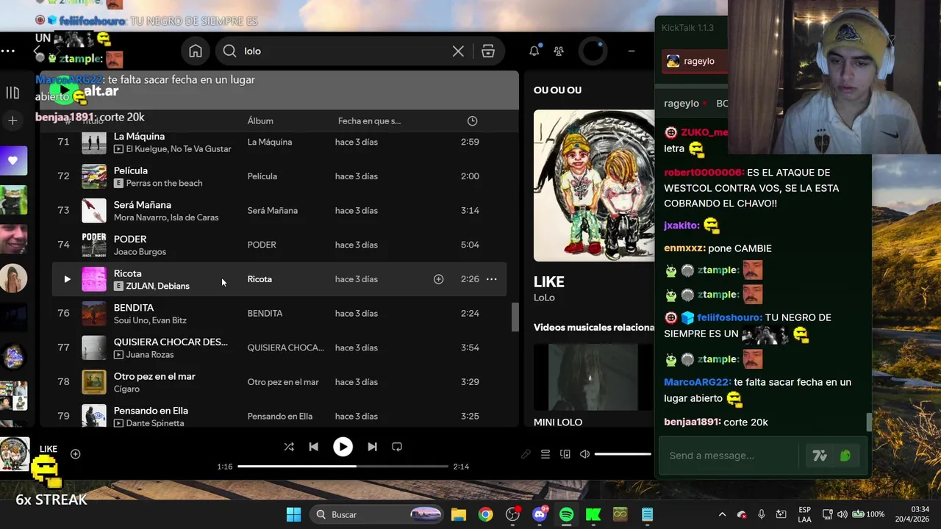This screenshot has height=529, width=941.
Task: Open the green emote button in KickTalk
Action: [x=845, y=456]
